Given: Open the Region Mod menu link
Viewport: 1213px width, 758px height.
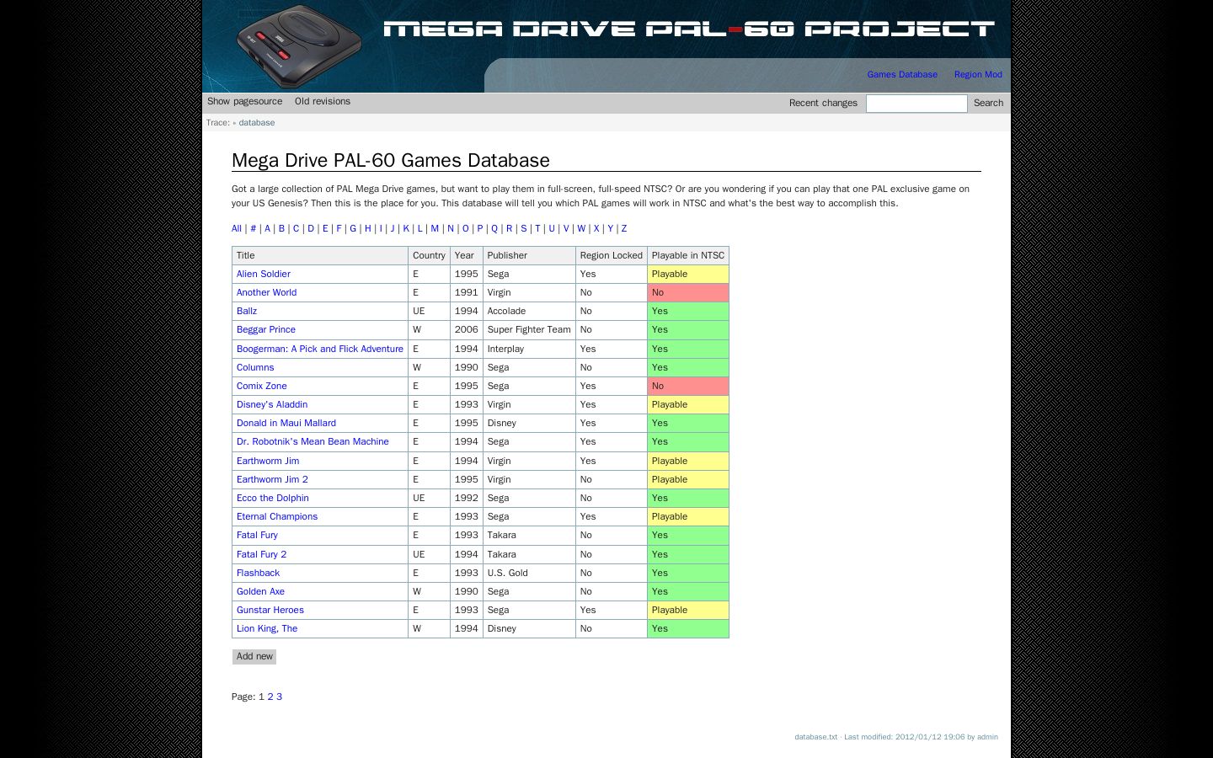Looking at the screenshot, I should 978,75.
